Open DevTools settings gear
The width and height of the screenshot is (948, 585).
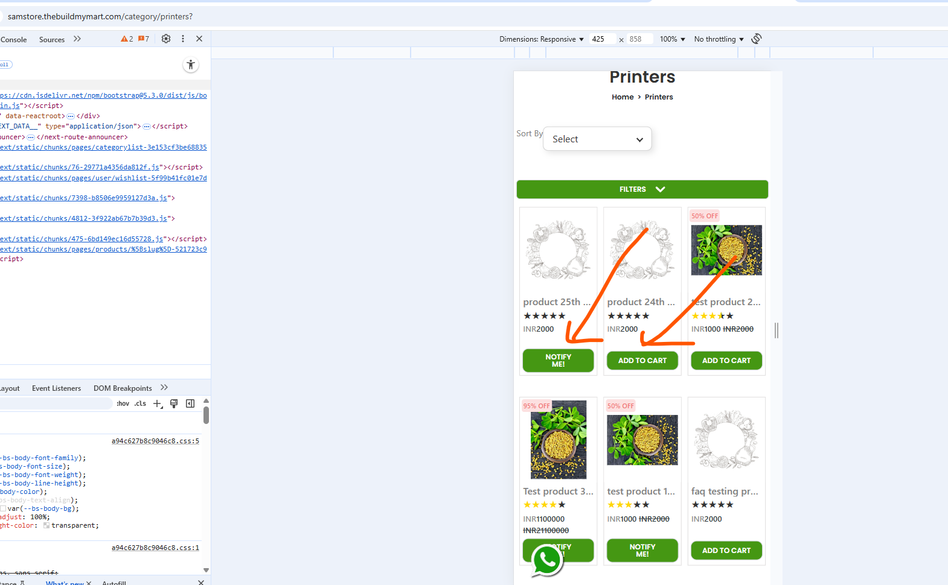click(x=166, y=39)
